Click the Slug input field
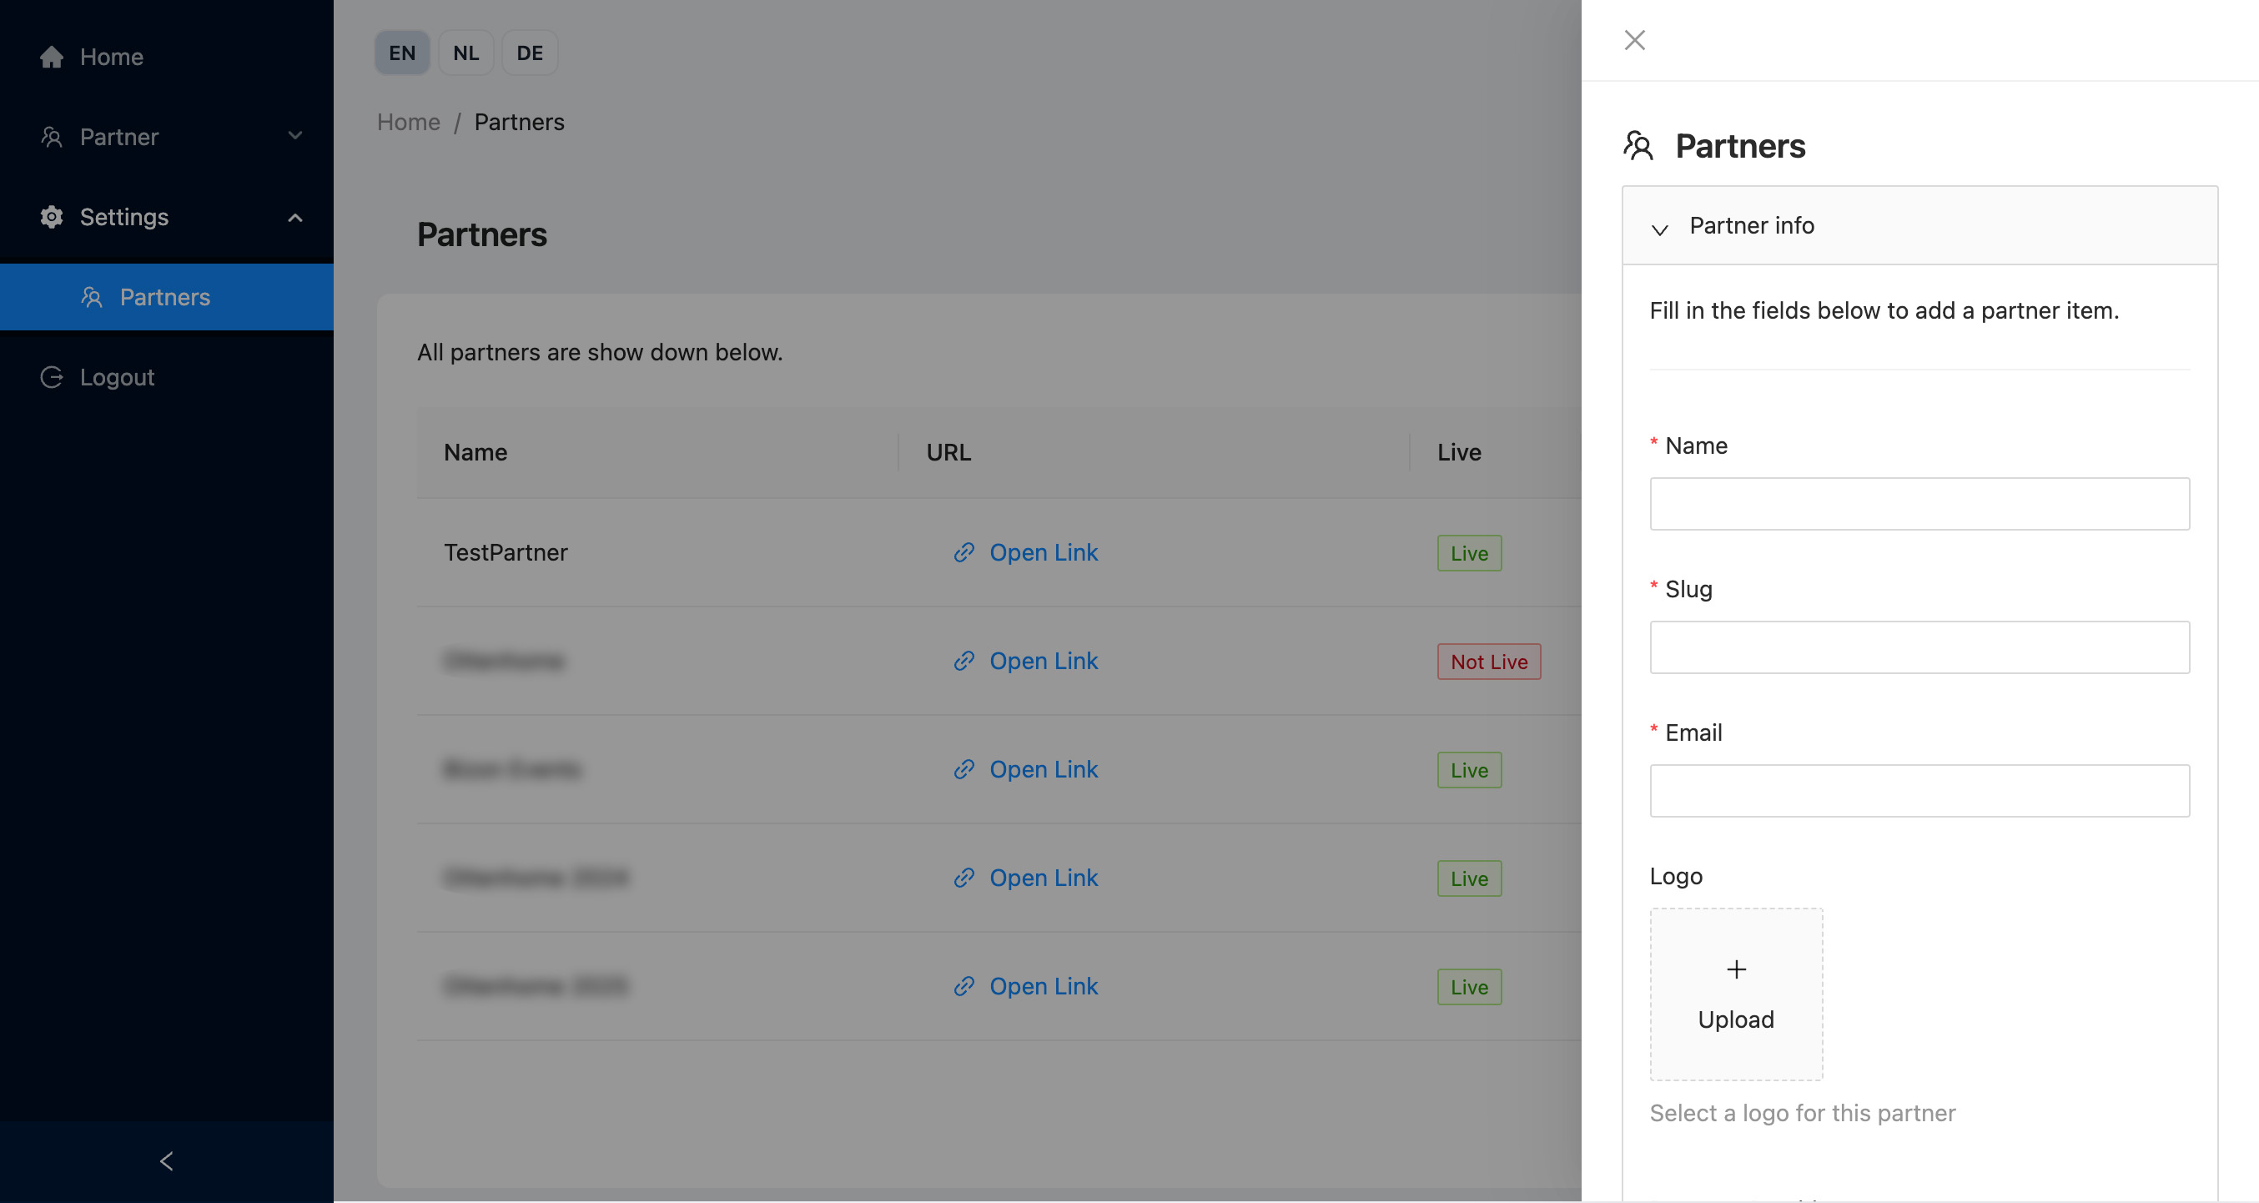The image size is (2259, 1203). pyautogui.click(x=1919, y=648)
